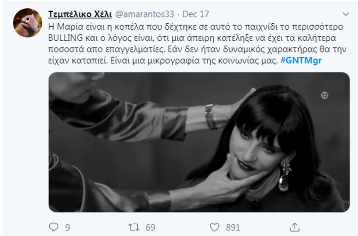Screen dimensions: 358x236
Task: Click the reply speech bubble icon
Action: (x=54, y=227)
